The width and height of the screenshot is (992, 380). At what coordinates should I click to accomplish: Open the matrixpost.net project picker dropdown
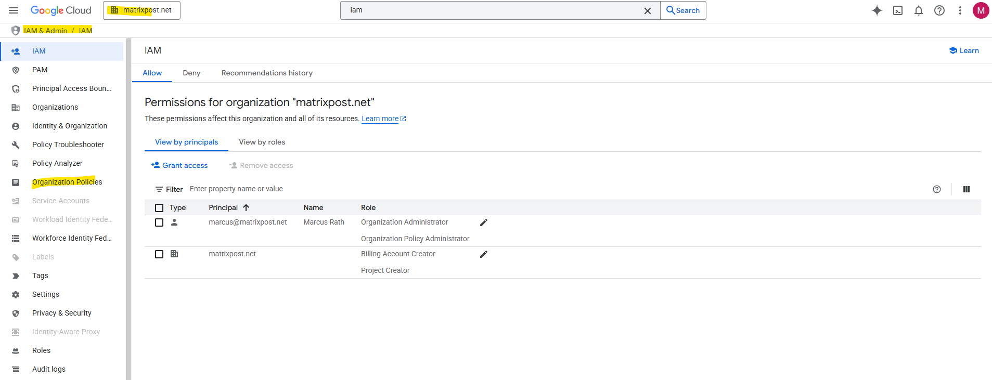141,10
